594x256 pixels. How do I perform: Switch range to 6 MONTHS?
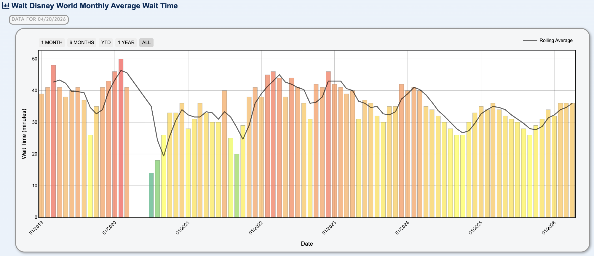pos(82,43)
